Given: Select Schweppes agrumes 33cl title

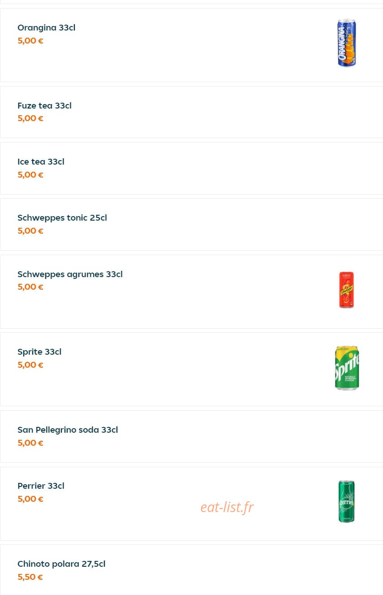Looking at the screenshot, I should coord(70,274).
